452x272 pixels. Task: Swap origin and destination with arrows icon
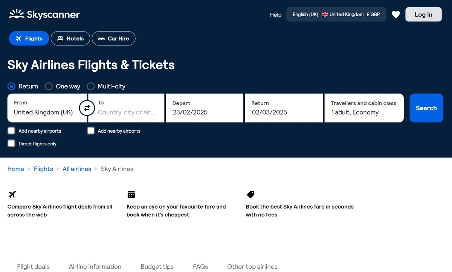(x=87, y=108)
